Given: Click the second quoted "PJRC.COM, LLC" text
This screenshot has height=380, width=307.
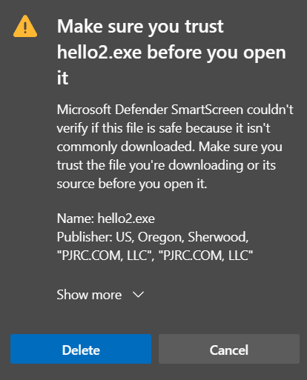Looking at the screenshot, I should (205, 256).
